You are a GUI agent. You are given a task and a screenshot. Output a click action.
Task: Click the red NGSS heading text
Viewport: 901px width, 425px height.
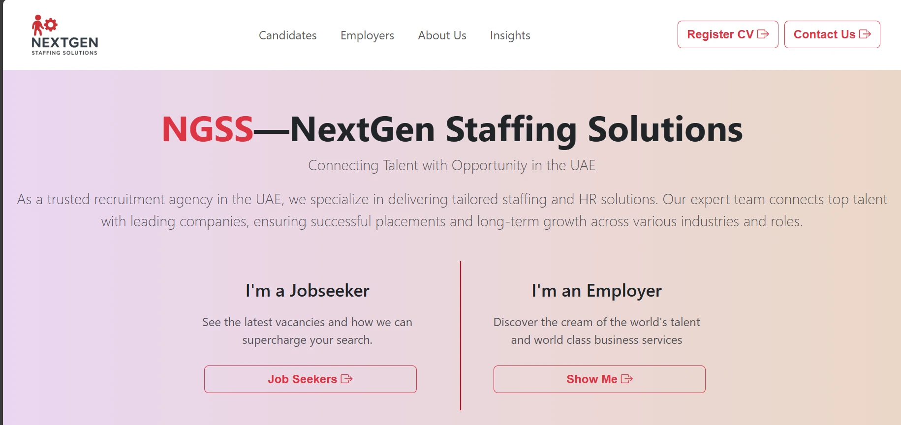tap(208, 129)
